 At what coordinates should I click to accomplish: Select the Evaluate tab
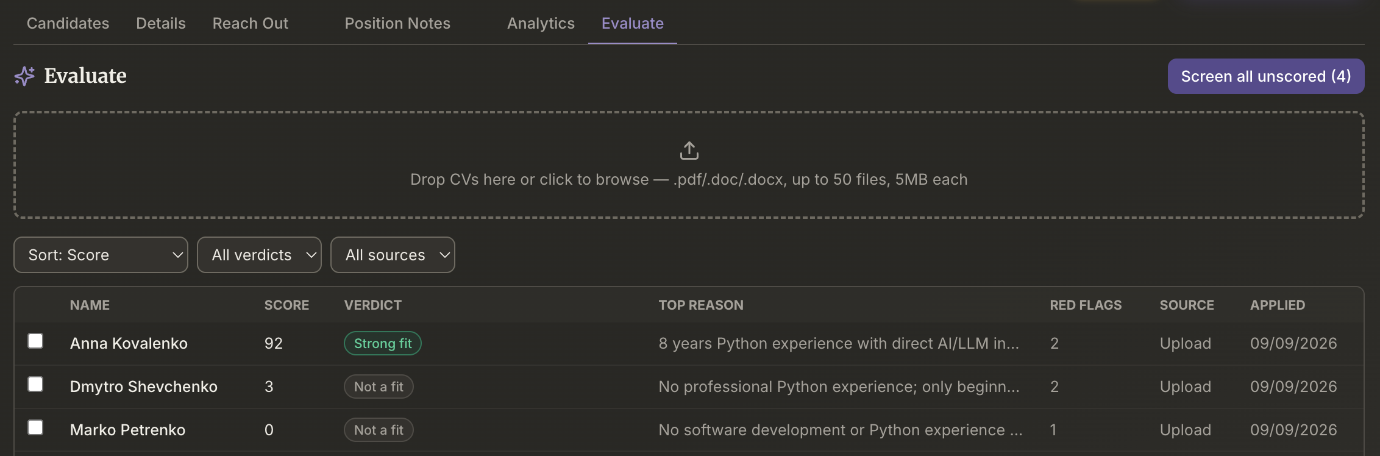tap(633, 23)
